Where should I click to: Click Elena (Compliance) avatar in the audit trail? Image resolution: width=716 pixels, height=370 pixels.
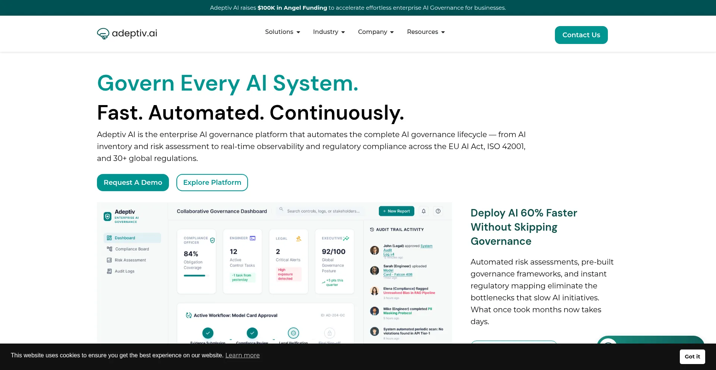[x=374, y=291]
